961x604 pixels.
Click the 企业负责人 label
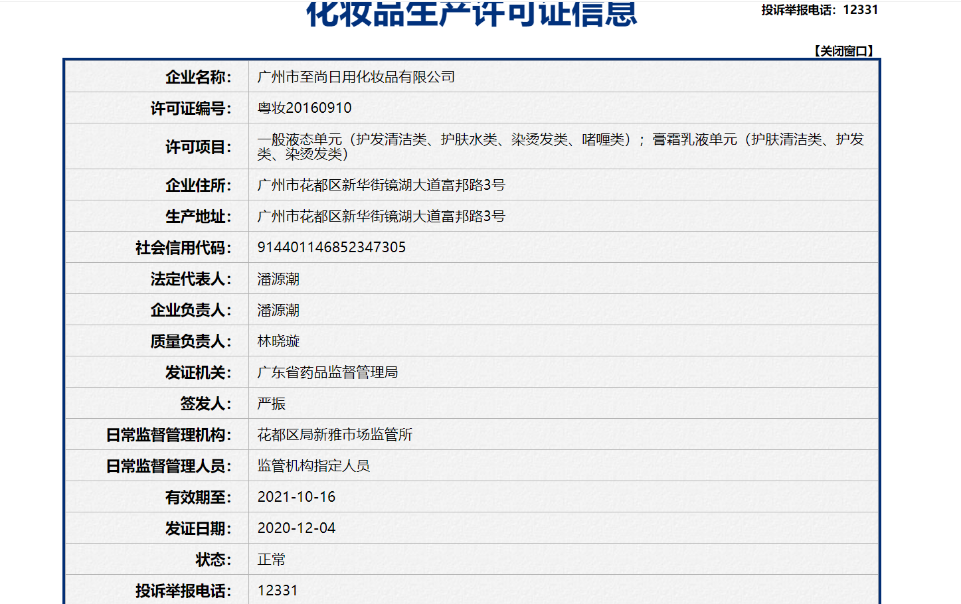191,310
